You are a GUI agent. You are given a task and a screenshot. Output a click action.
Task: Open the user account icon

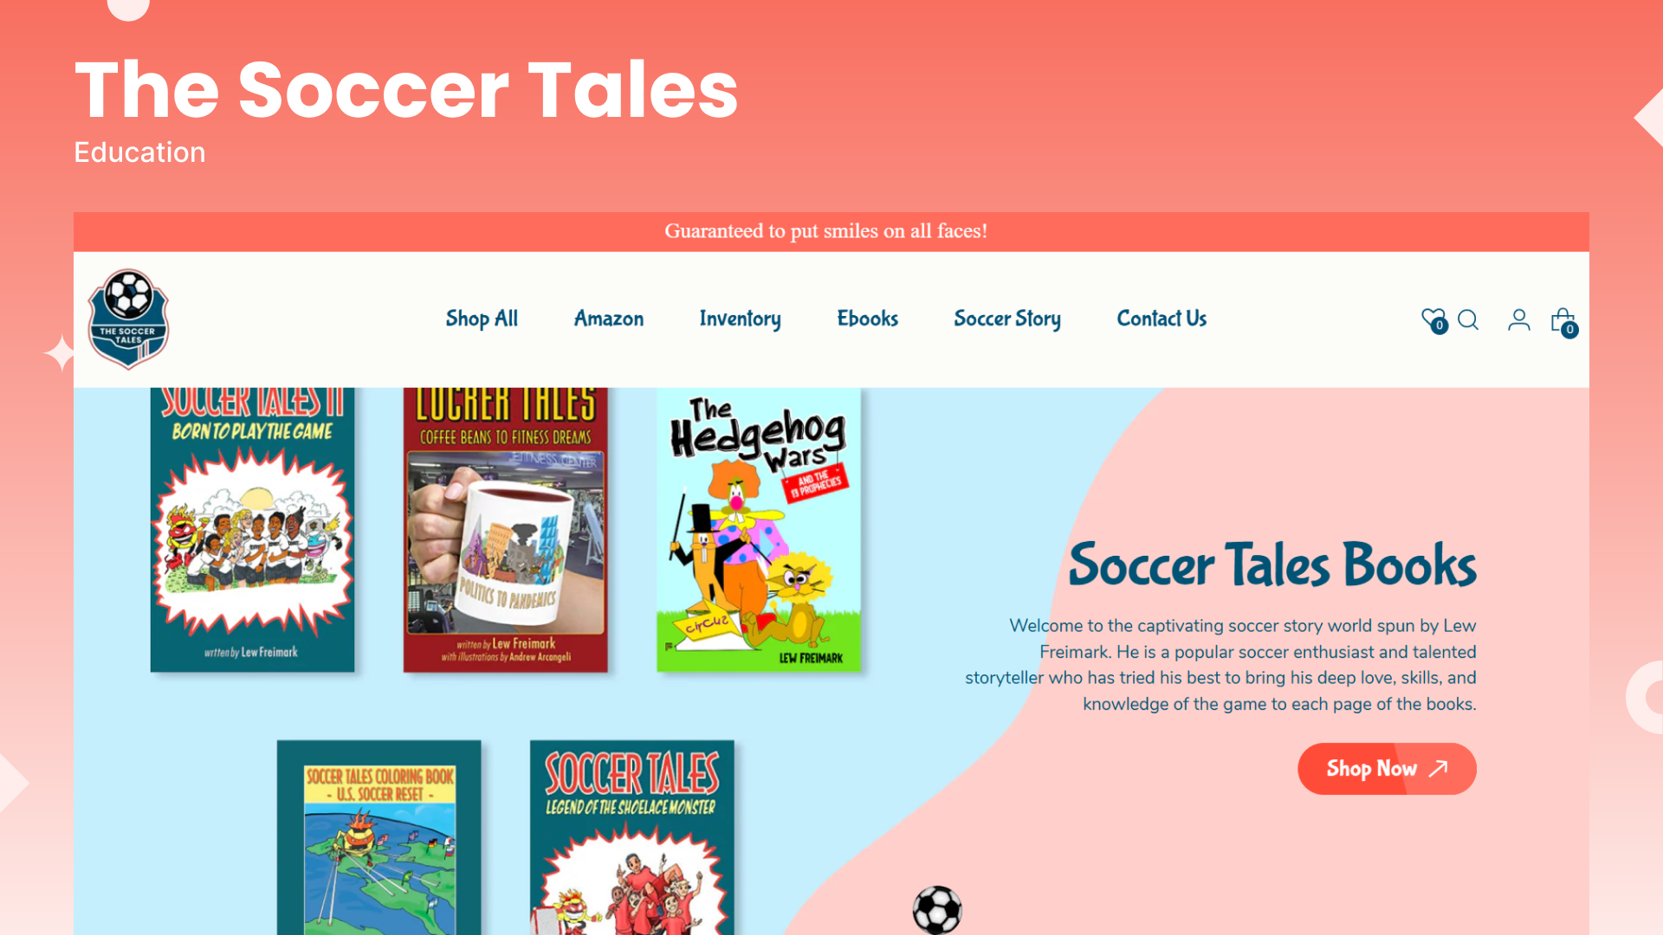[x=1518, y=320]
